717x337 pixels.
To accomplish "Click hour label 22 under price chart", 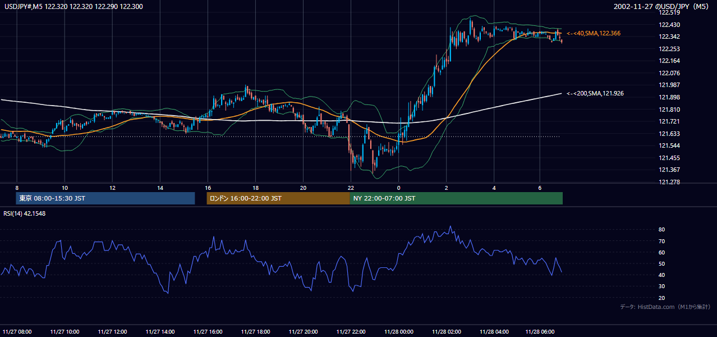I will pyautogui.click(x=351, y=188).
